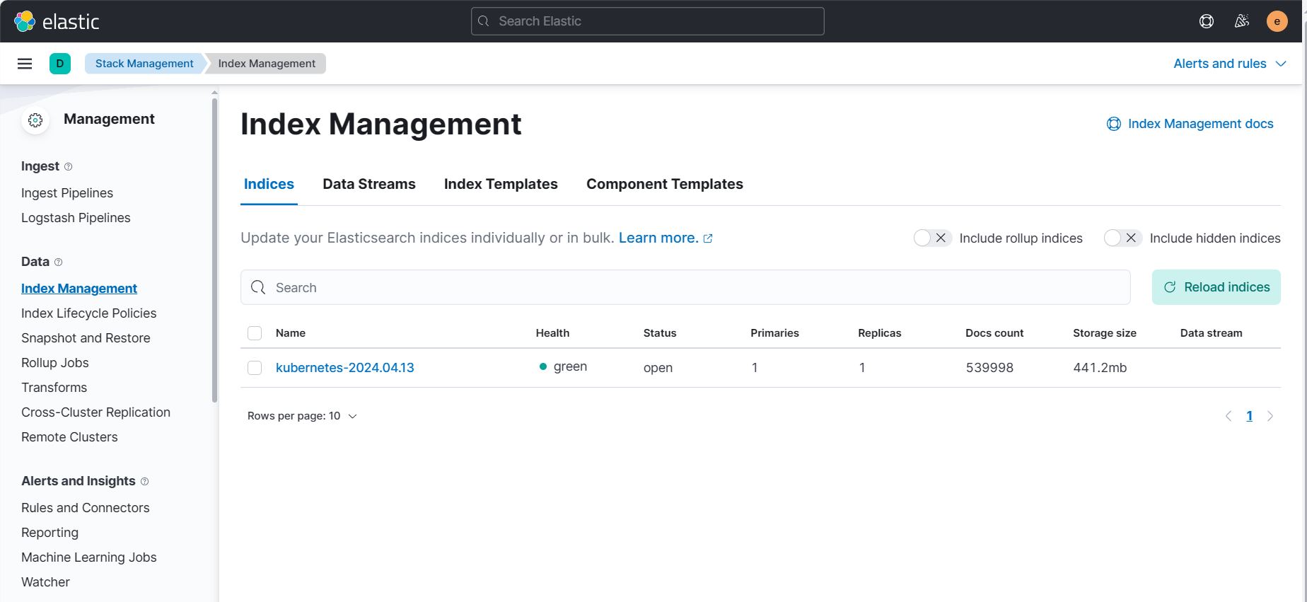
Task: Open the help menu icon
Action: [1207, 21]
